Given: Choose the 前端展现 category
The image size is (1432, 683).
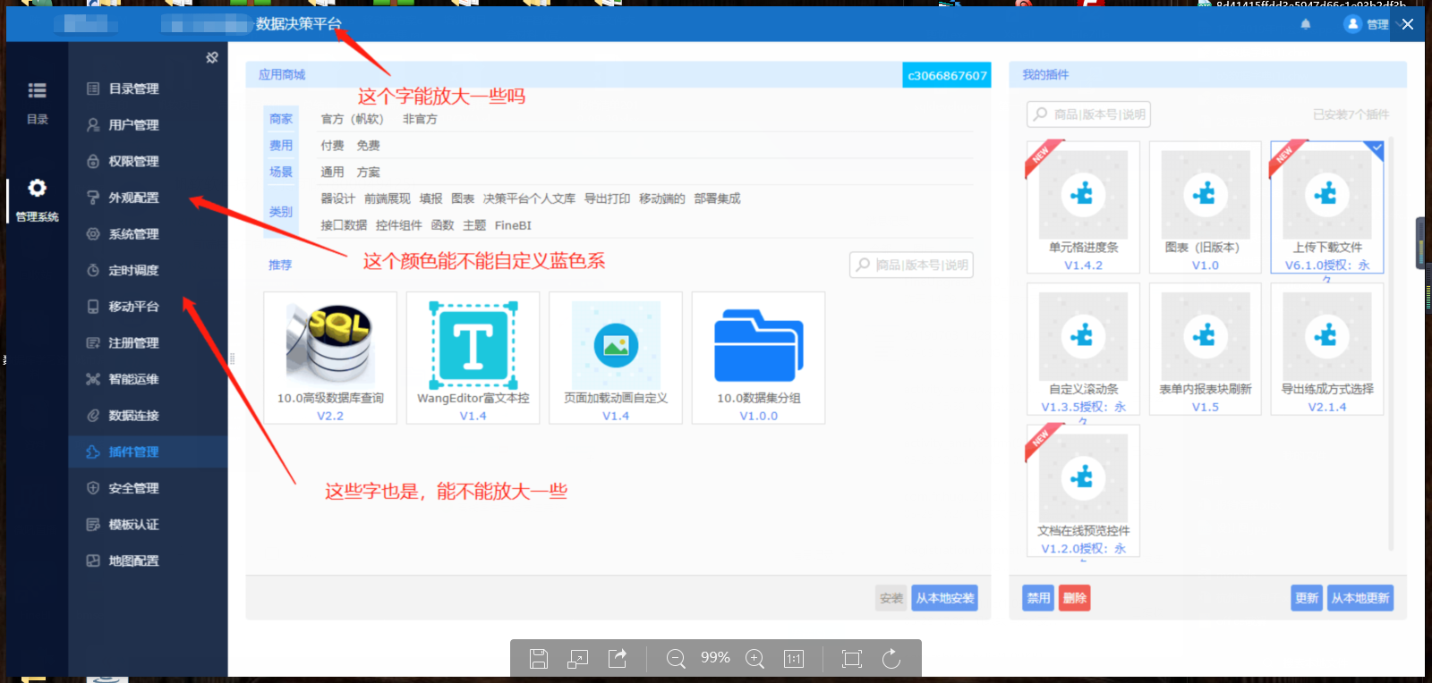Looking at the screenshot, I should pyautogui.click(x=387, y=198).
